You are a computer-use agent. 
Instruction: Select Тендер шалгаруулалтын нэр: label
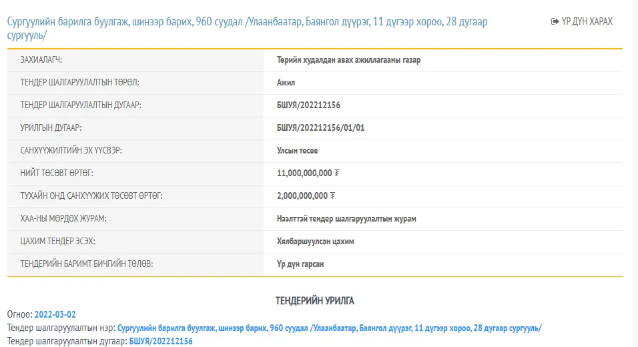[61, 328]
